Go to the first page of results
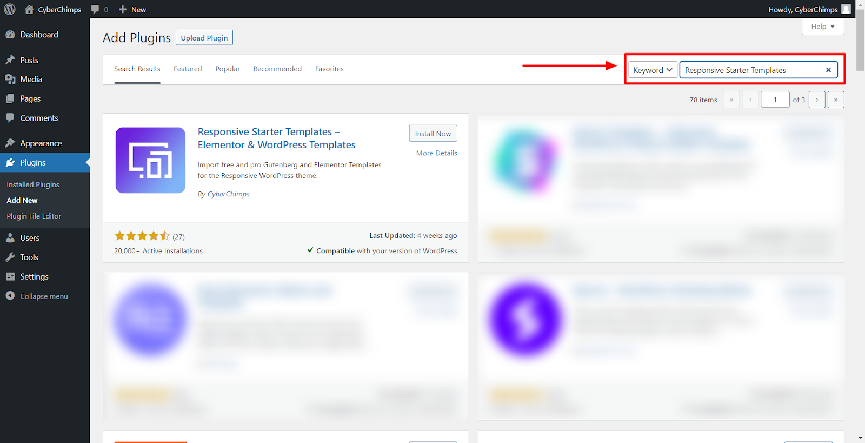Screen dimensions: 865x443 pyautogui.click(x=731, y=100)
